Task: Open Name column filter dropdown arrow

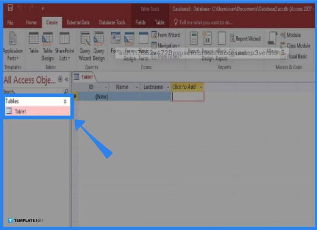Action: point(137,87)
